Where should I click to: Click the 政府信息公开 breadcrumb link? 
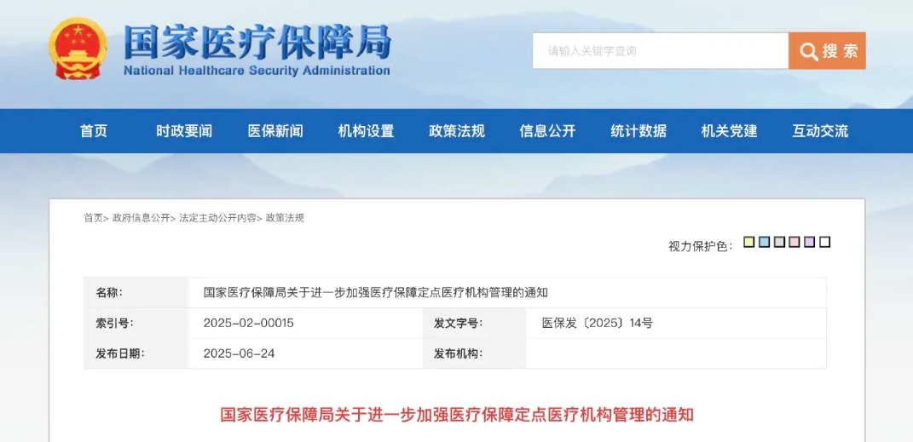click(x=141, y=218)
